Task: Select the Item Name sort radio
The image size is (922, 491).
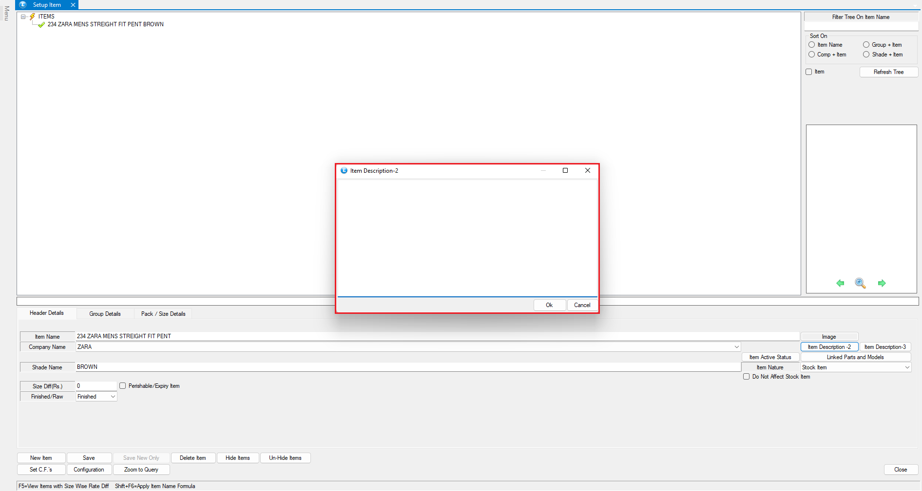Action: pos(812,45)
